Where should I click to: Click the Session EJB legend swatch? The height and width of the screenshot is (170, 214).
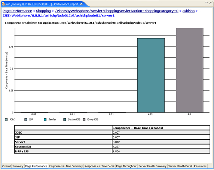click(65, 119)
